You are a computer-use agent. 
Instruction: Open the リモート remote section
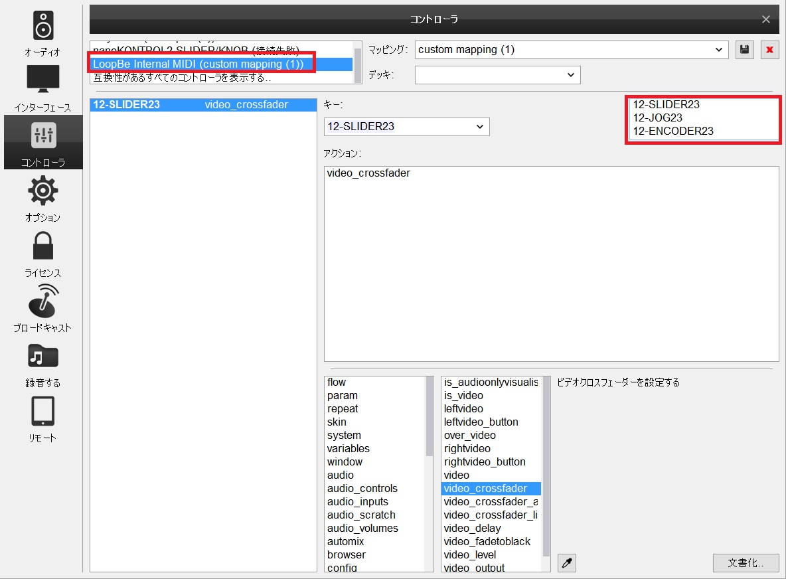(x=42, y=420)
